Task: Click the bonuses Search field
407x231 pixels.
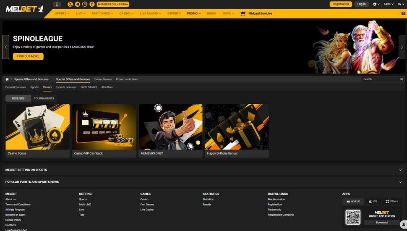Action: (x=381, y=79)
